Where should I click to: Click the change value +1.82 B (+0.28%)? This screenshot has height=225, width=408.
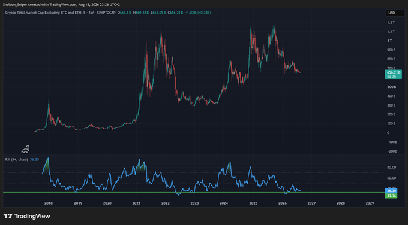198,13
